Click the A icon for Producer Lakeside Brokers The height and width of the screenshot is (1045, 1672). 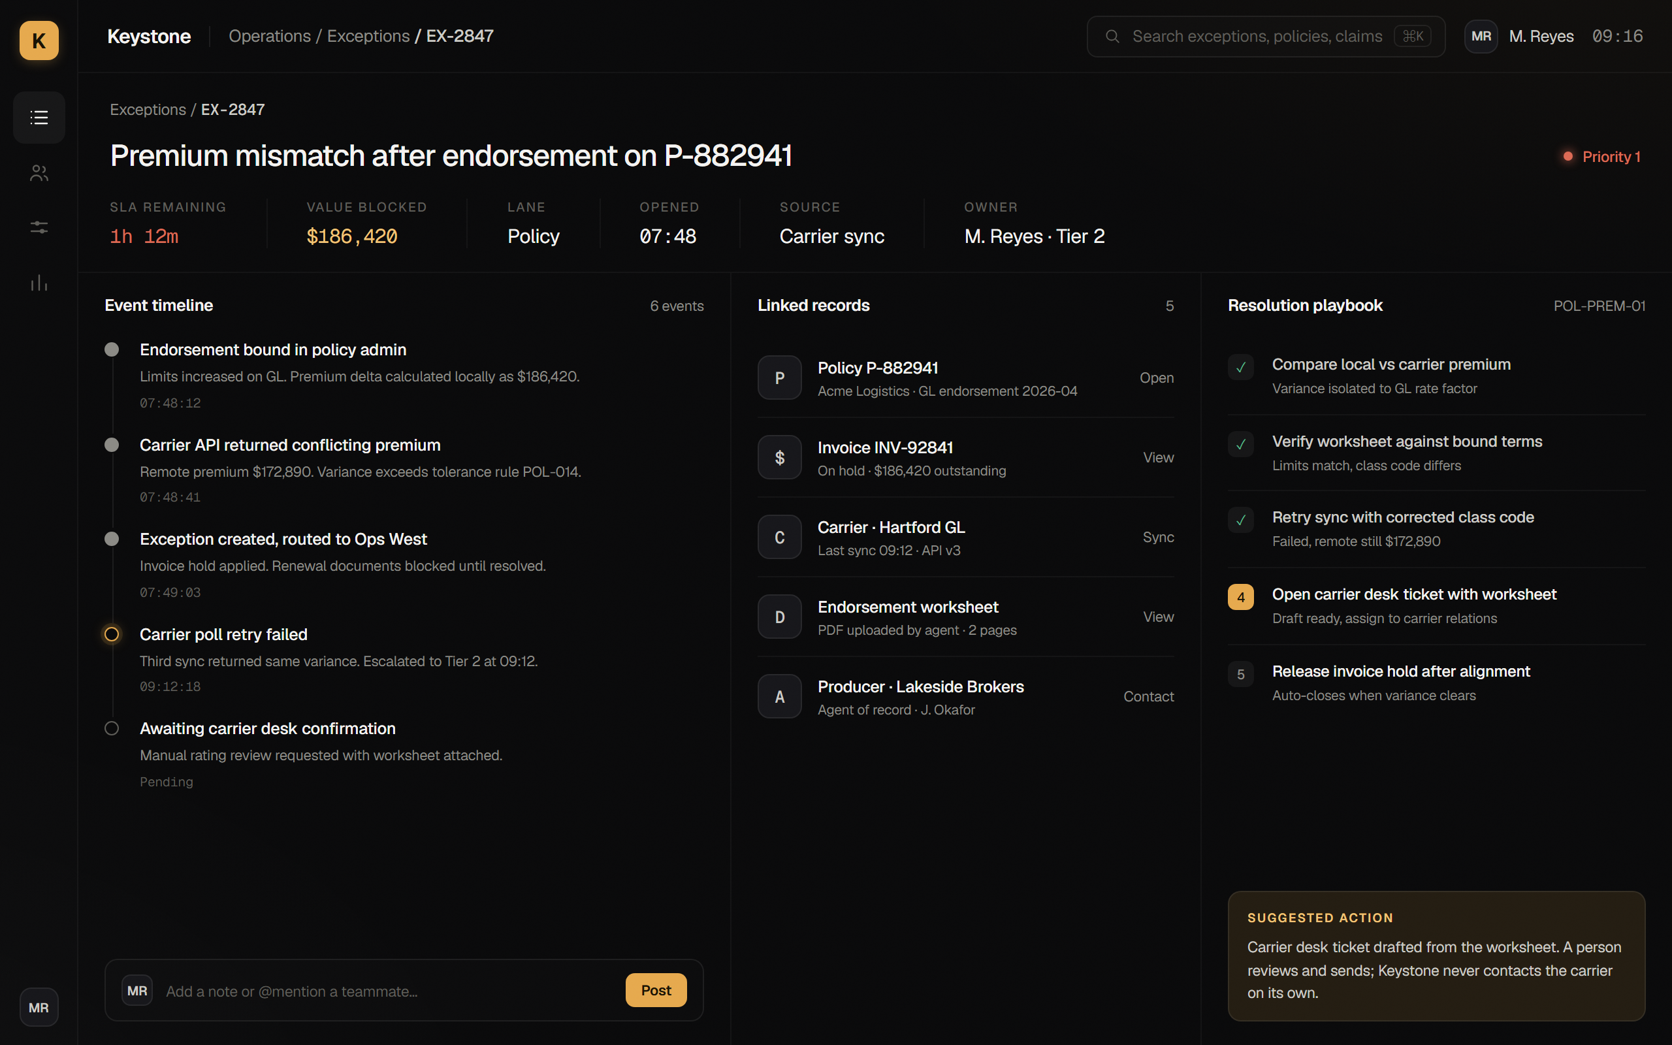[779, 697]
